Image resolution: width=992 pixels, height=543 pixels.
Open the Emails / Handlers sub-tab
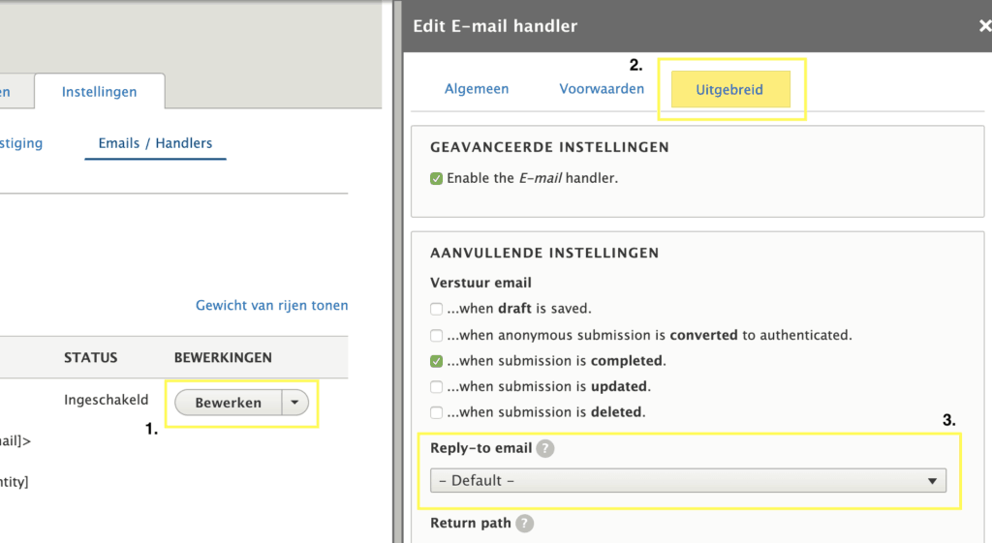pos(155,143)
